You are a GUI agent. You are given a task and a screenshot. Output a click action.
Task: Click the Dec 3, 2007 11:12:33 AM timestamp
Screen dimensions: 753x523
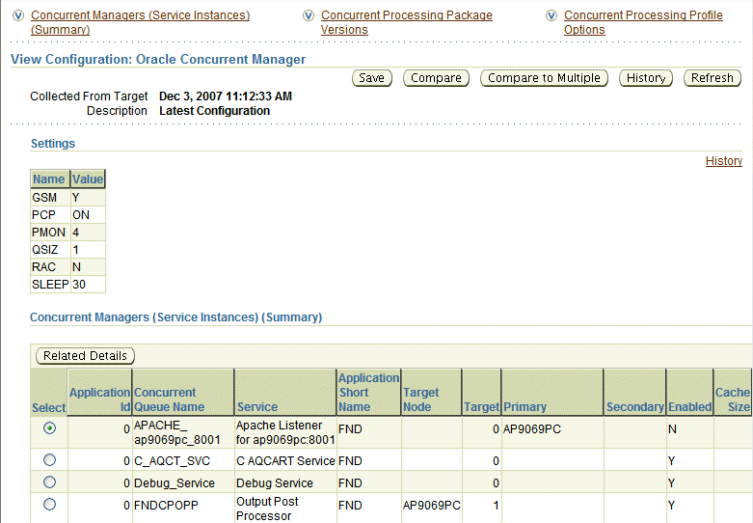tap(226, 96)
